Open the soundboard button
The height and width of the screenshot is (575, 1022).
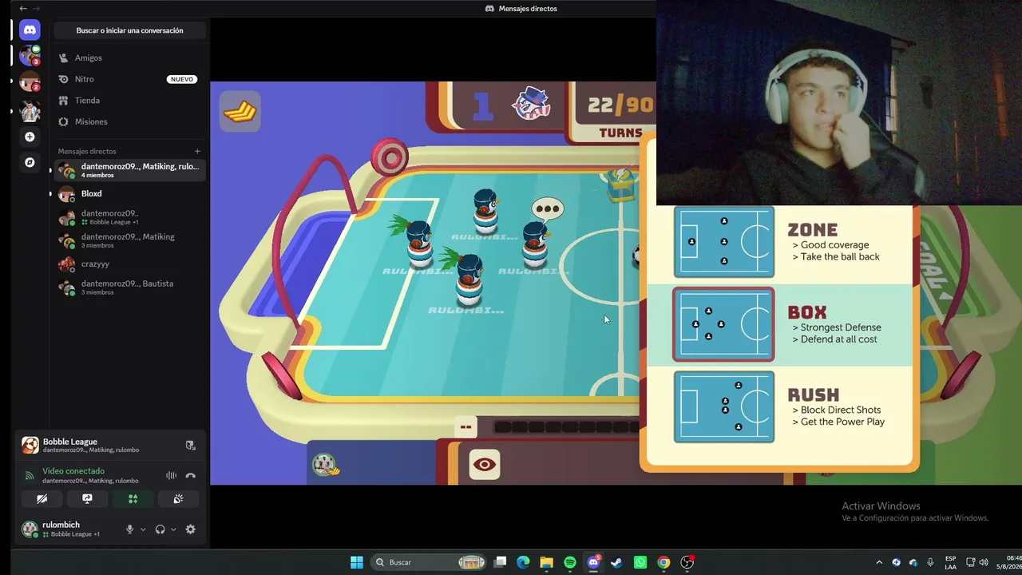coord(178,499)
